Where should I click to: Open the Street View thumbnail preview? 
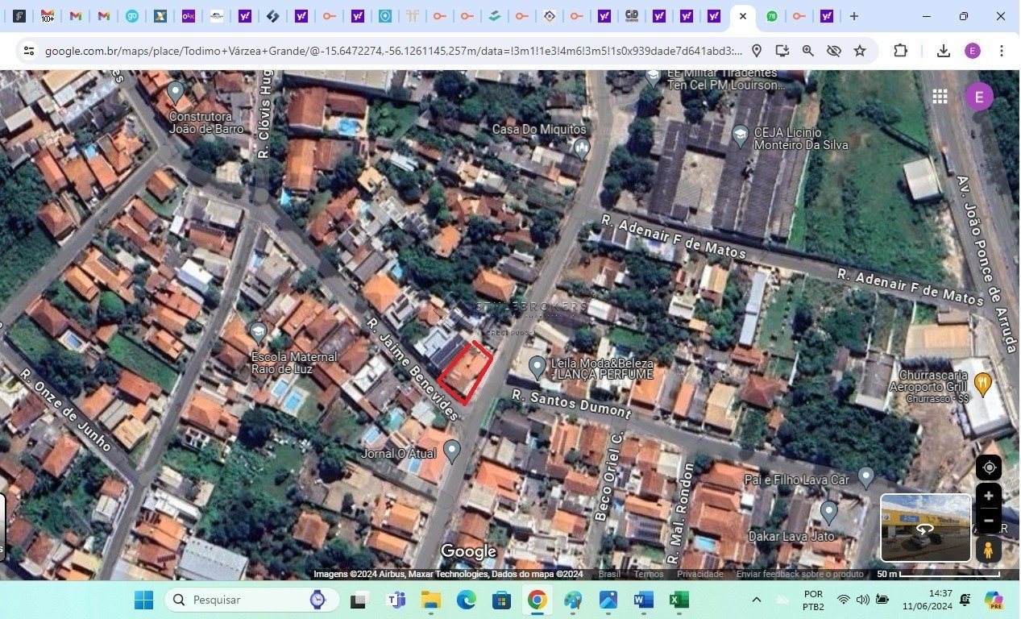pyautogui.click(x=925, y=527)
